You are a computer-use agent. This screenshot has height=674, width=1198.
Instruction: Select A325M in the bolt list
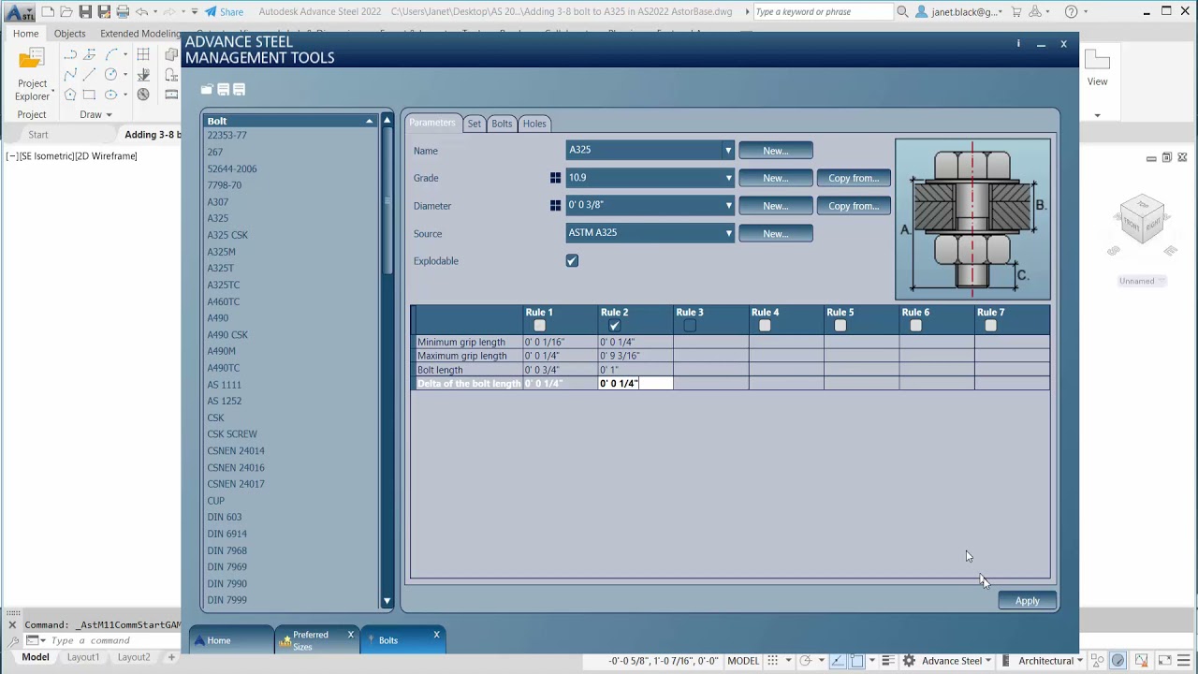(x=222, y=252)
